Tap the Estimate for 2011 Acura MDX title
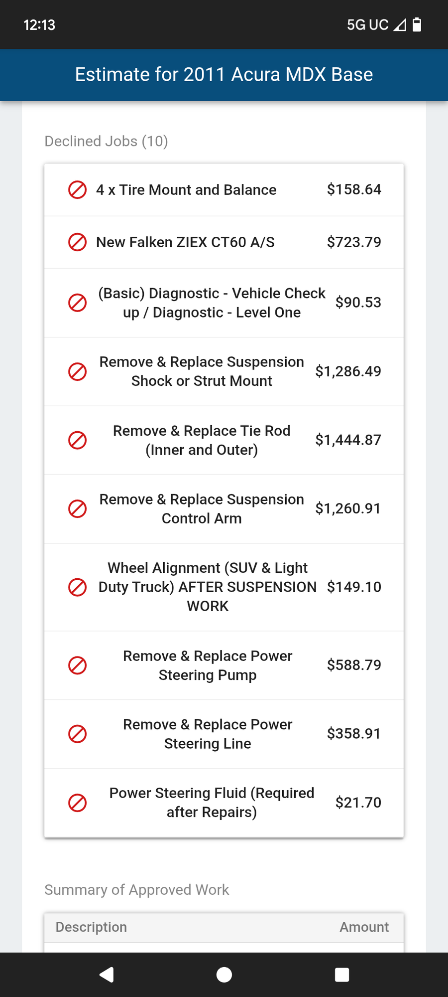Screen dimensions: 448x997 coord(224,75)
